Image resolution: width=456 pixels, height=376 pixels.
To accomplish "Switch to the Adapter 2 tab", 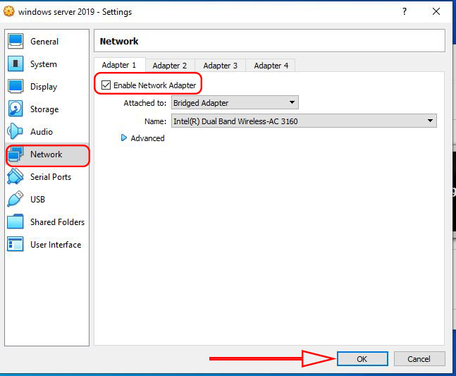I will (x=170, y=66).
